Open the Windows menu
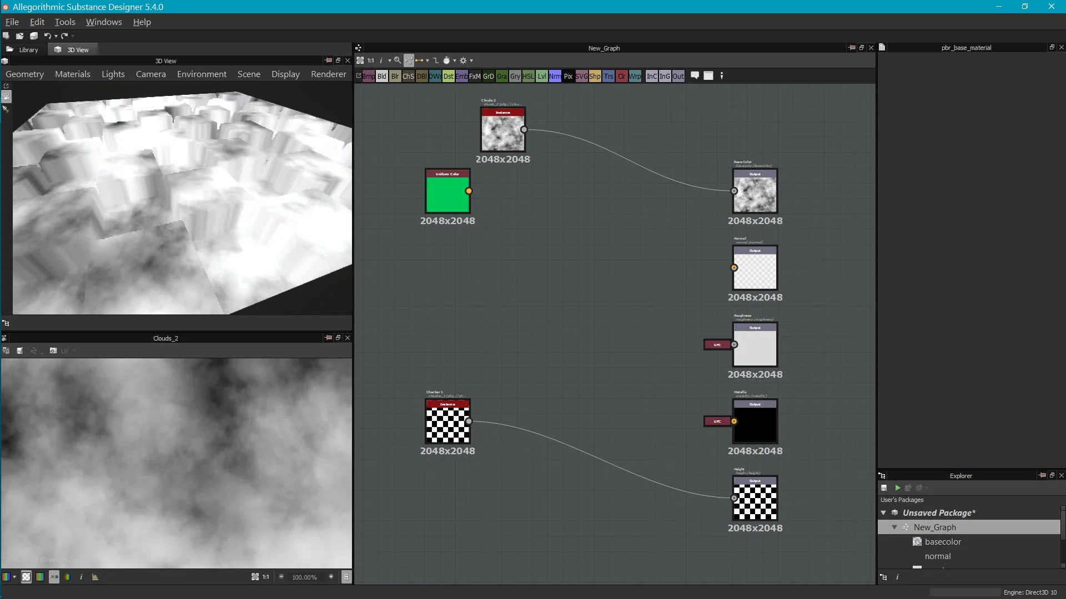The height and width of the screenshot is (599, 1066). (104, 22)
